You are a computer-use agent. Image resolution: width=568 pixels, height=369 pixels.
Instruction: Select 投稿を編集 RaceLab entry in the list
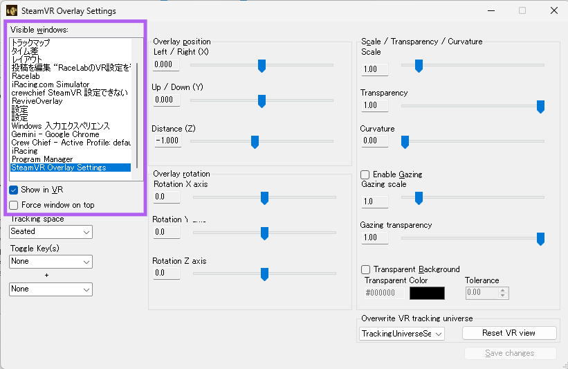pyautogui.click(x=71, y=68)
